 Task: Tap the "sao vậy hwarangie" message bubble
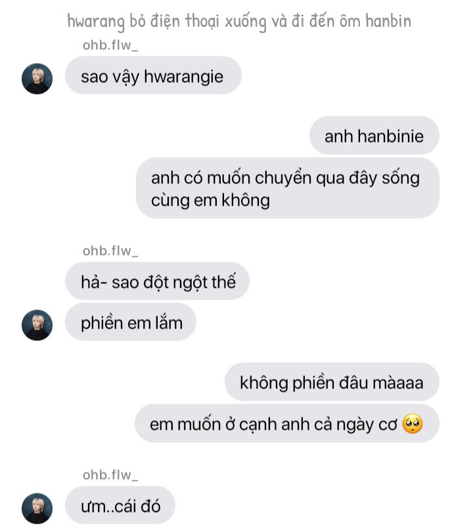pos(153,75)
